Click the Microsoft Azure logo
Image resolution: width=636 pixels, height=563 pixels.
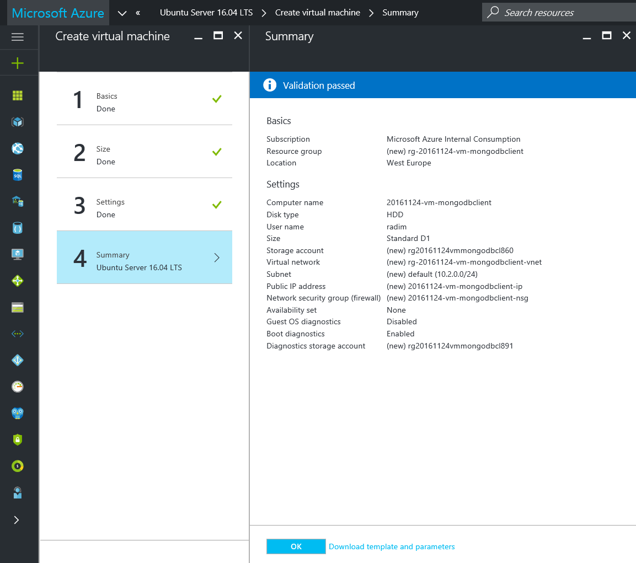click(x=58, y=13)
